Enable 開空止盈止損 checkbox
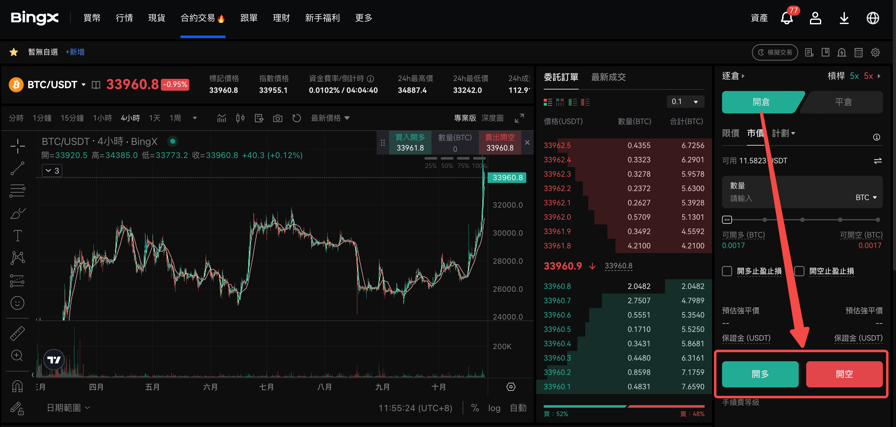Image resolution: width=896 pixels, height=427 pixels. coord(799,271)
